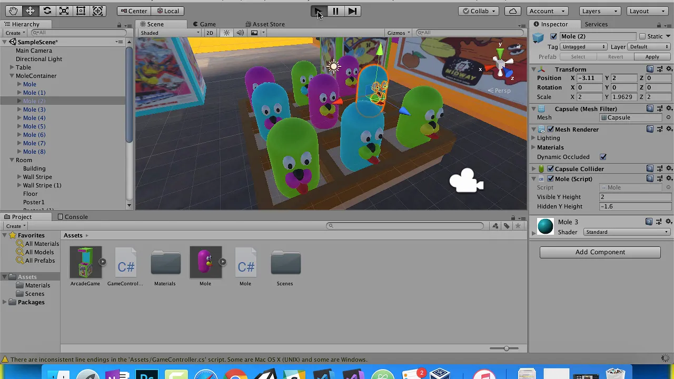Click search by label icon in Project
Screen dimensions: 674x379
507,226
